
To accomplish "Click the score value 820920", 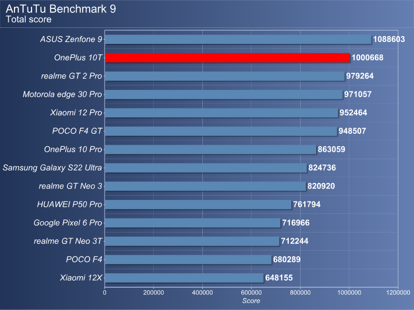I will click(x=321, y=186).
